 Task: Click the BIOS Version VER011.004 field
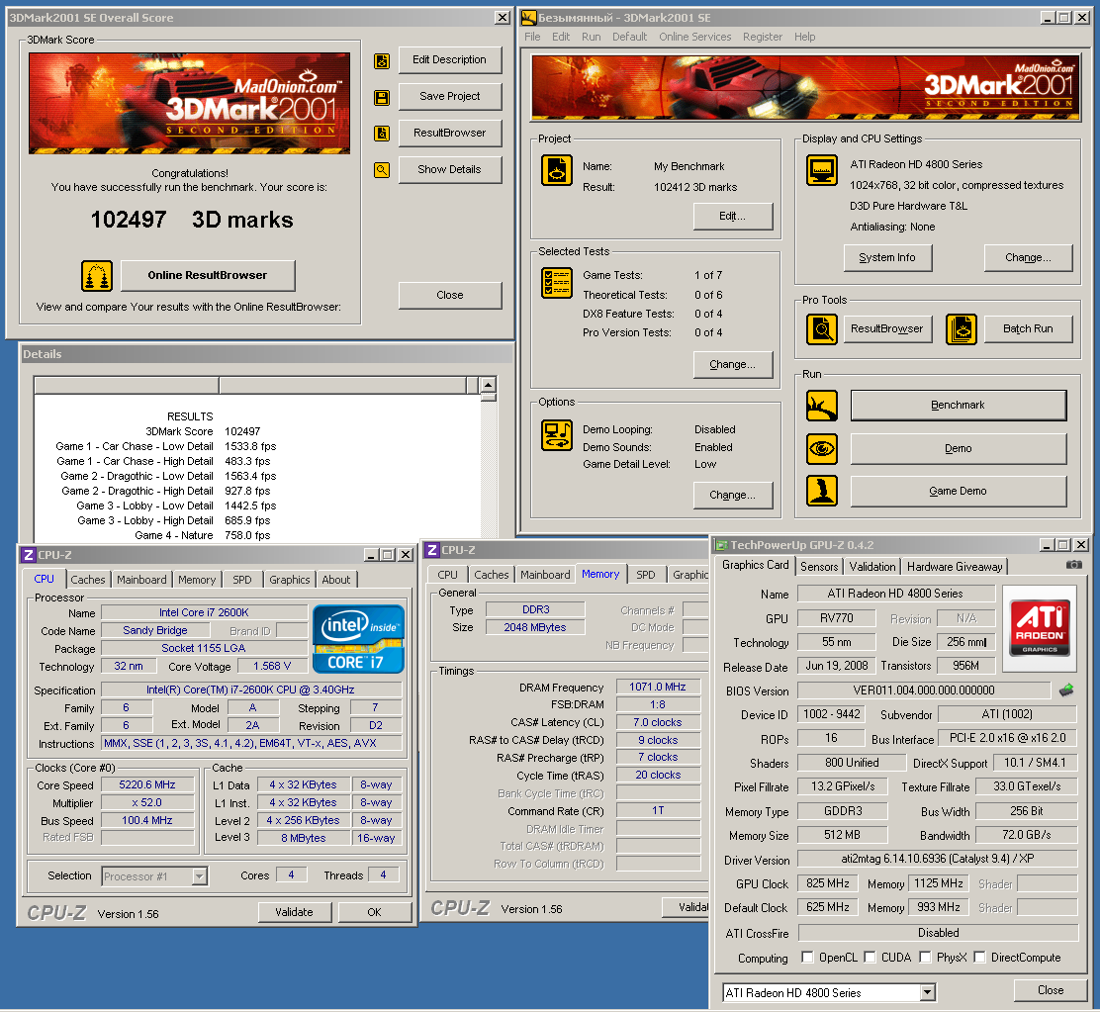coord(924,690)
